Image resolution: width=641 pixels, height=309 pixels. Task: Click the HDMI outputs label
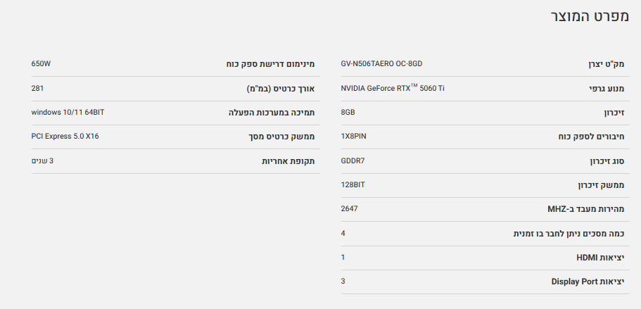point(600,258)
